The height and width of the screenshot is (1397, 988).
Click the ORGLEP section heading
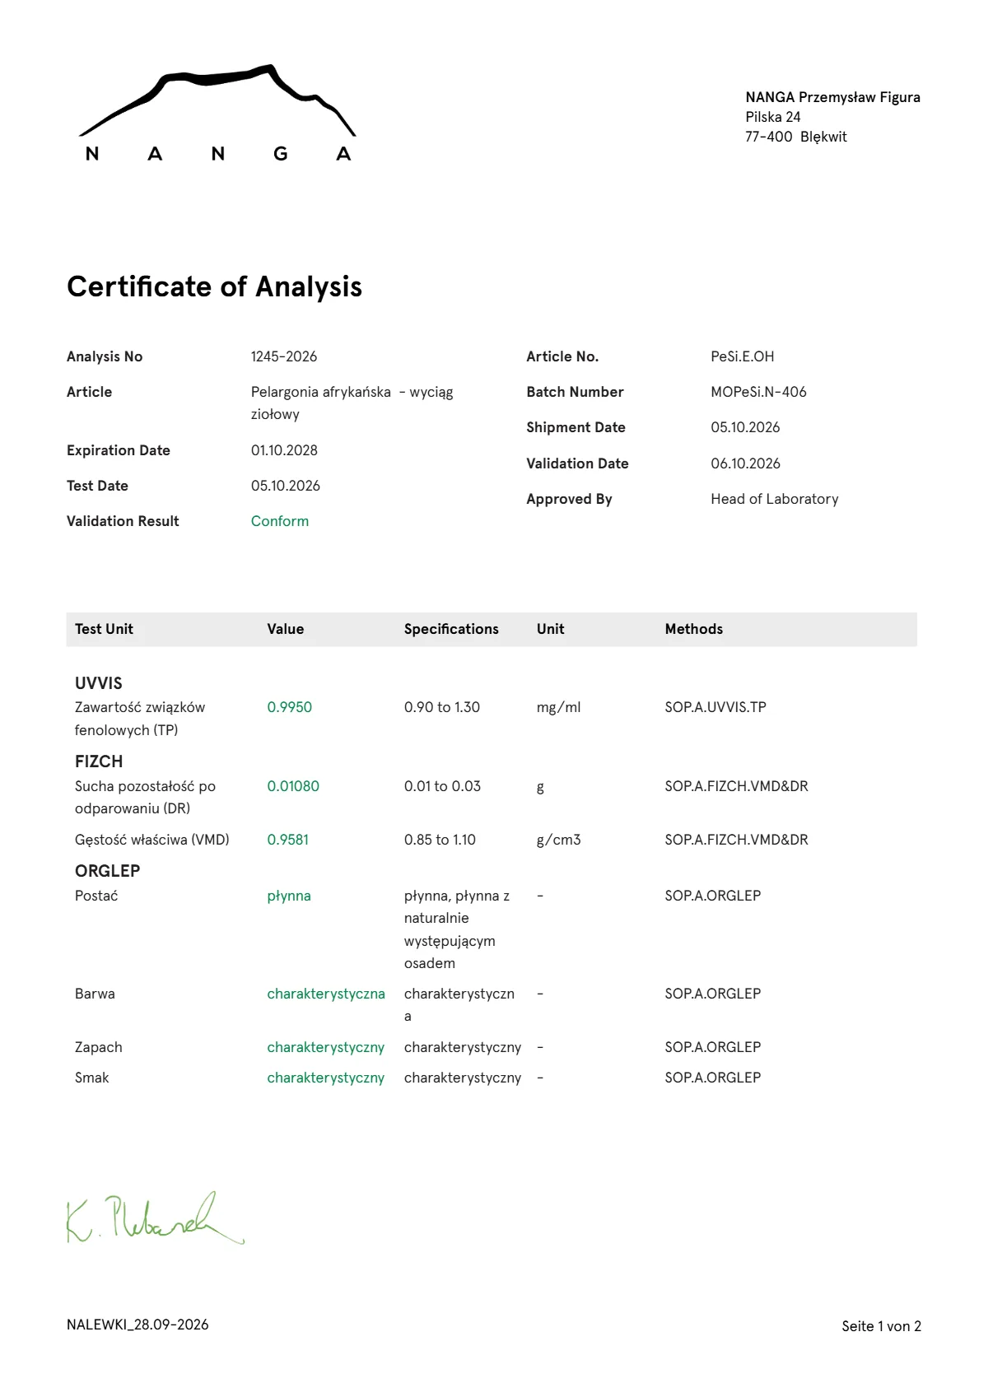coord(108,871)
